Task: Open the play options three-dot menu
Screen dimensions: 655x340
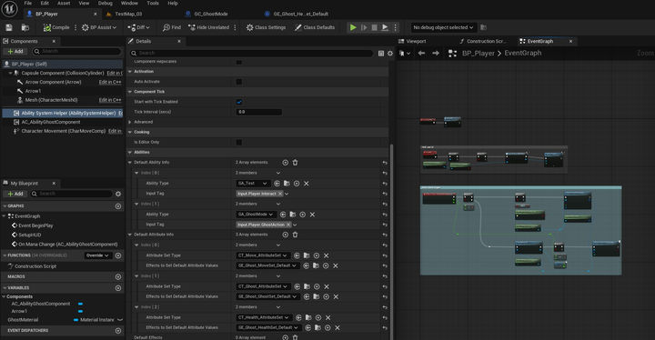Action: click(395, 27)
